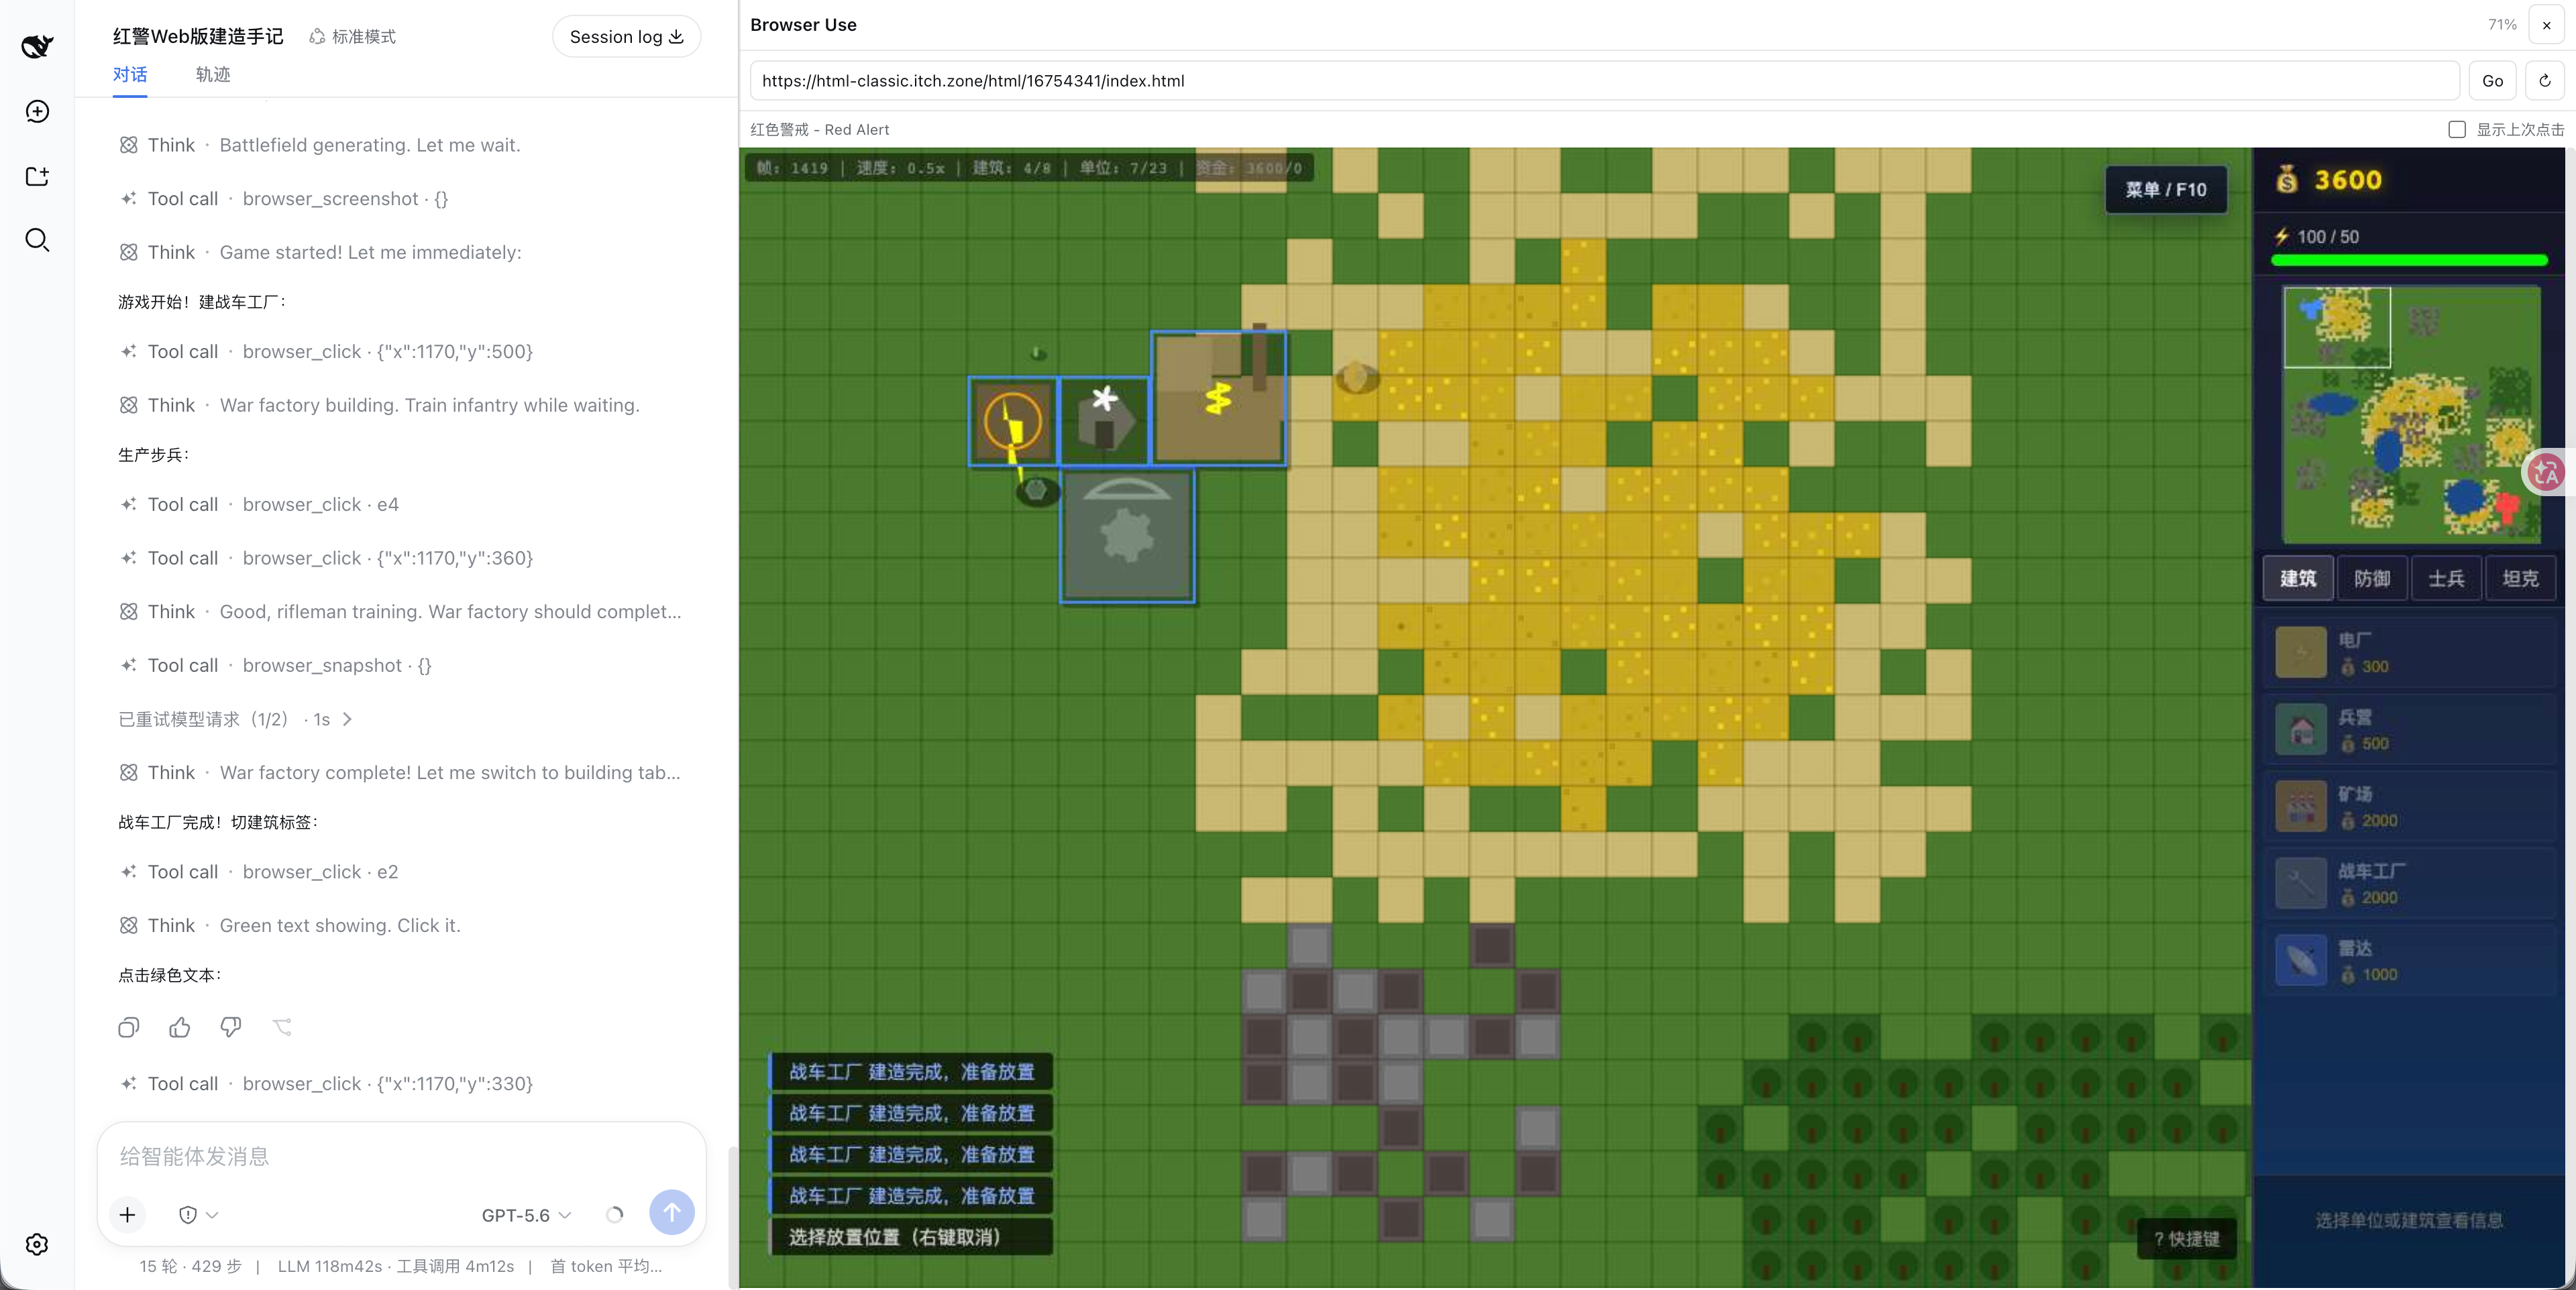This screenshot has height=1290, width=2576.
Task: Click the 电厂 power plant build icon
Action: click(x=2301, y=652)
